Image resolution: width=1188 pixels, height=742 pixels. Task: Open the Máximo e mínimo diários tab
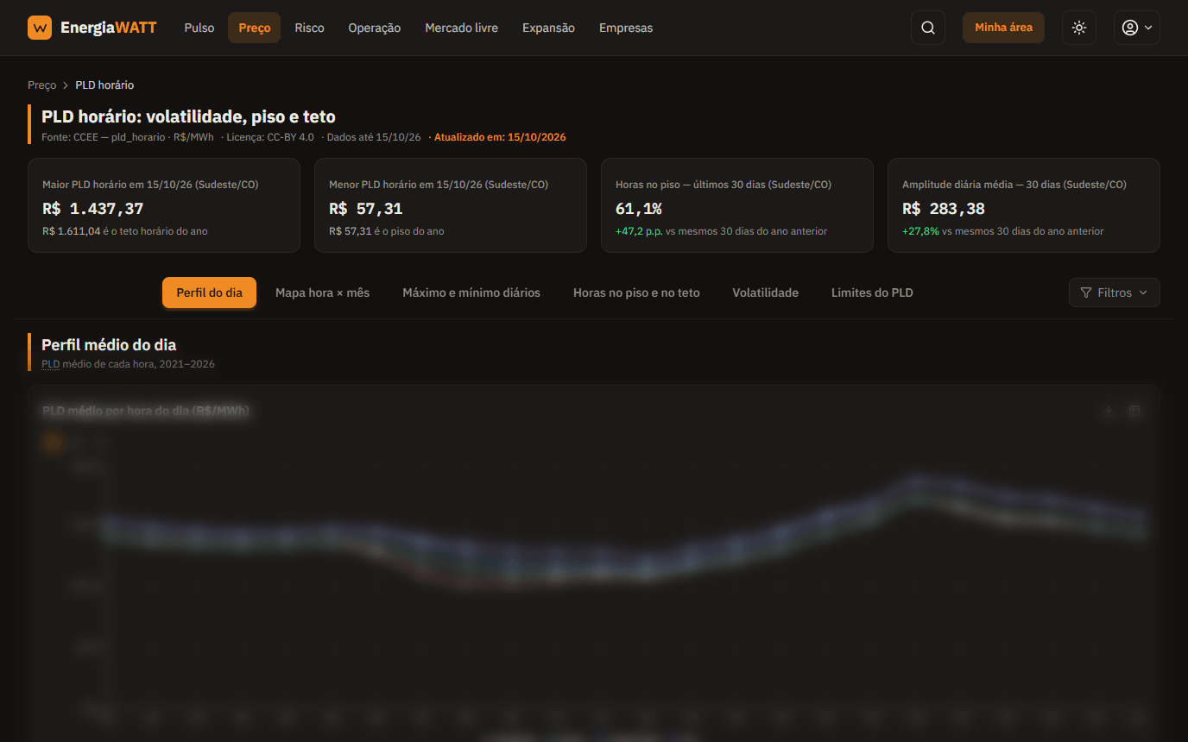(x=471, y=292)
